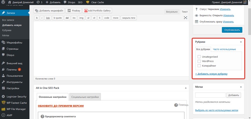Insert italic tag with i button

[42, 18]
